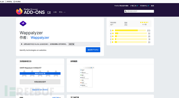This screenshot has width=179, height=98.
Task: Open the 扩展工坊 external link
Action: click(x=134, y=6)
